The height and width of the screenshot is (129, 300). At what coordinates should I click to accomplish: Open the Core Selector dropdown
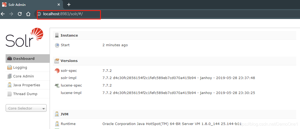pos(26,108)
